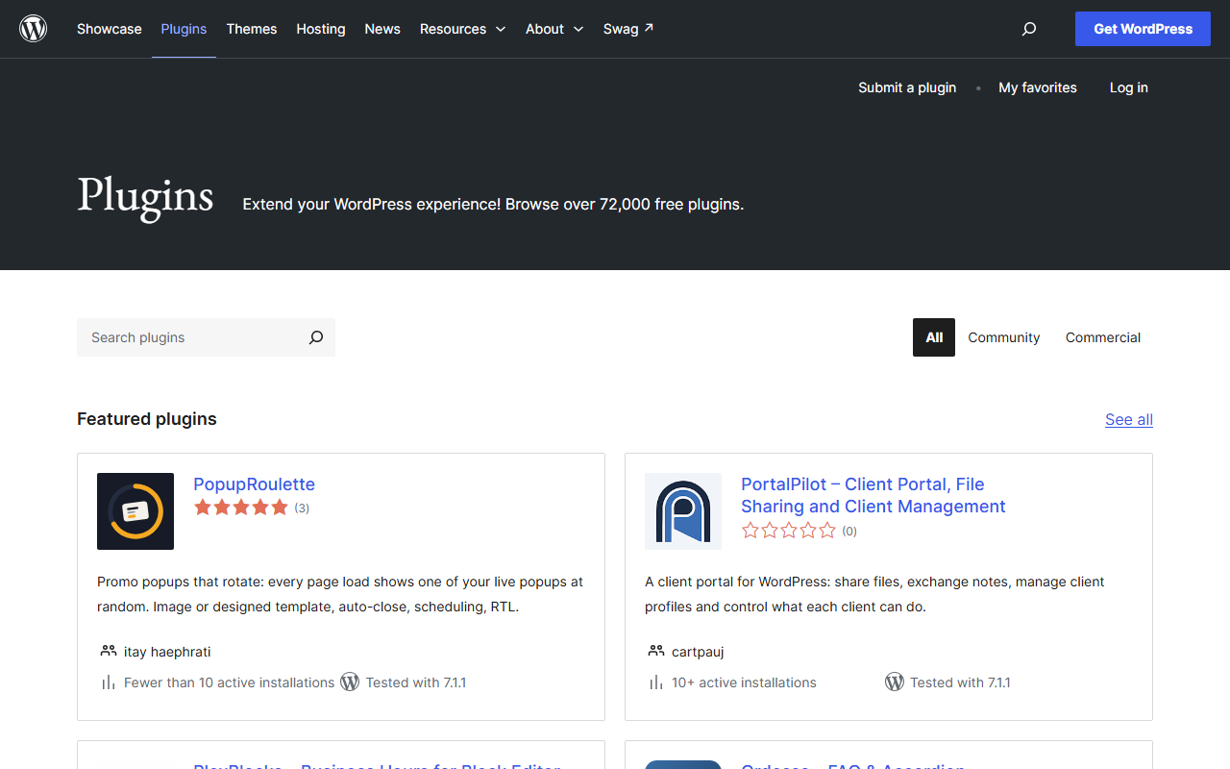Screen dimensions: 1230x769
Task: Click bar chart icon beside 10+ active installations
Action: tap(656, 682)
